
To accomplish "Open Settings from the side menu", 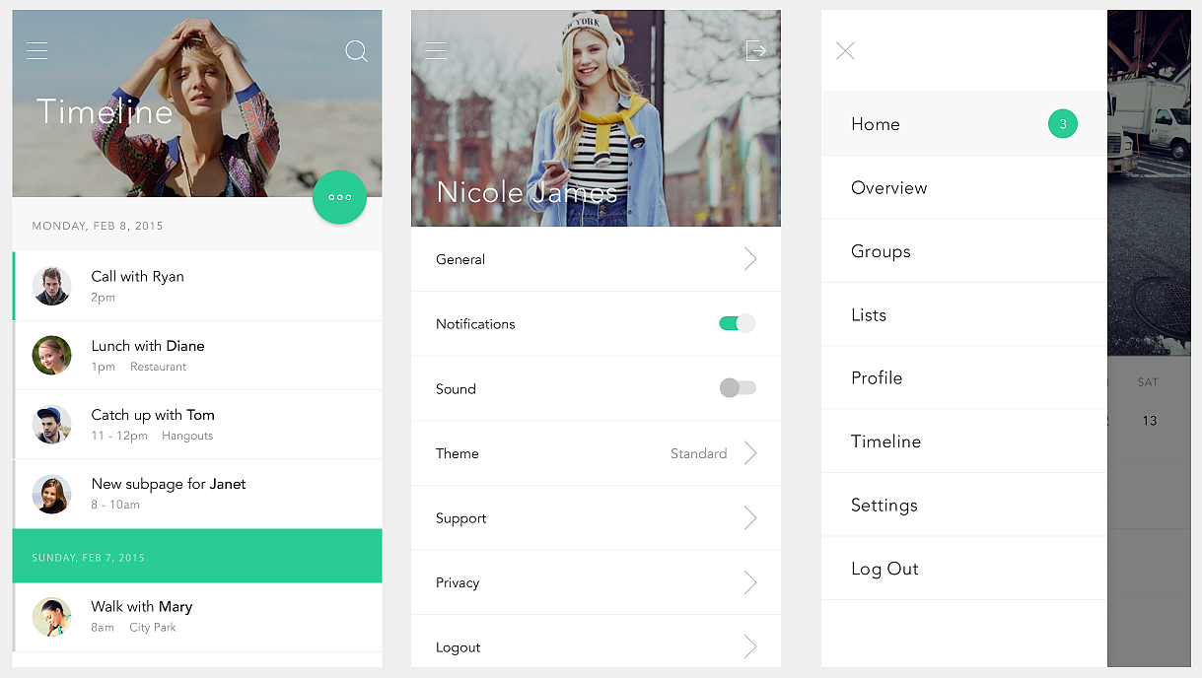I will tap(963, 505).
